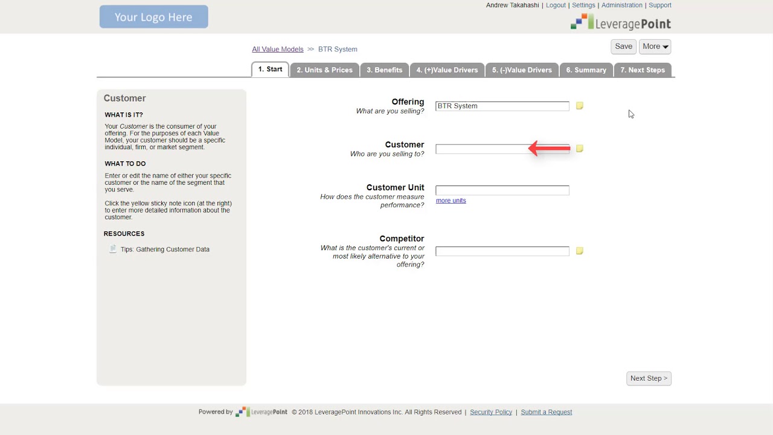The height and width of the screenshot is (435, 773).
Task: Click the BTR System breadcrumb
Action: coord(338,50)
